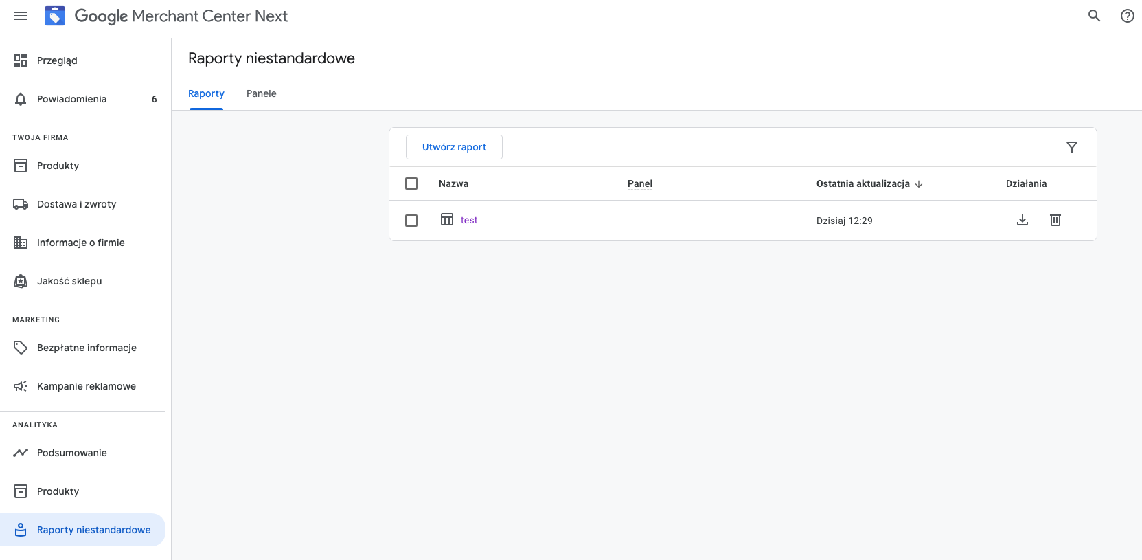The height and width of the screenshot is (560, 1142).
Task: Click the Produkty icon under Analityka
Action: pos(21,491)
